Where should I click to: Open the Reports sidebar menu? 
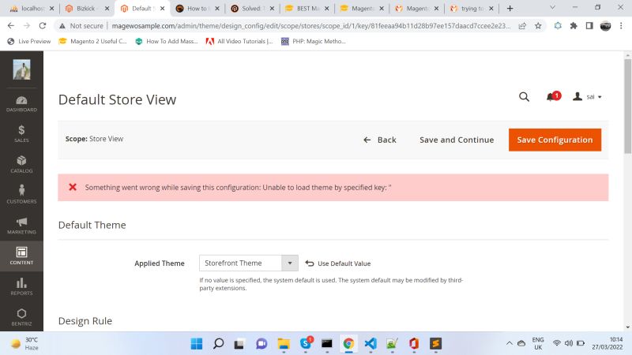click(x=21, y=287)
